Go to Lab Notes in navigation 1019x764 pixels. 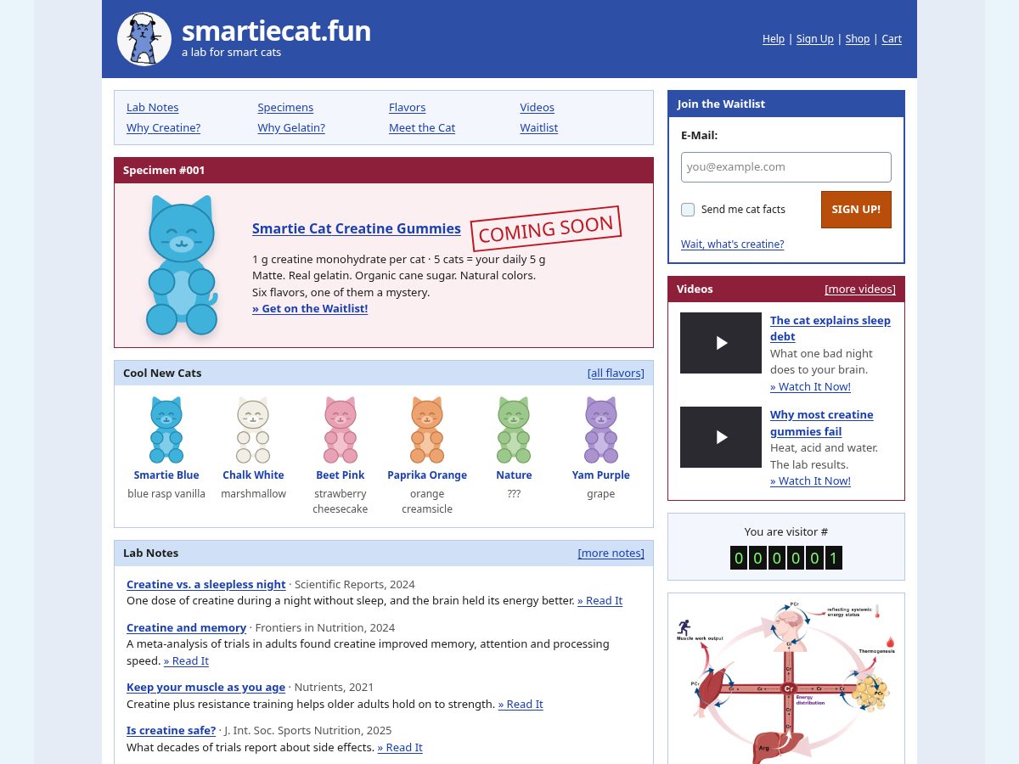point(153,108)
